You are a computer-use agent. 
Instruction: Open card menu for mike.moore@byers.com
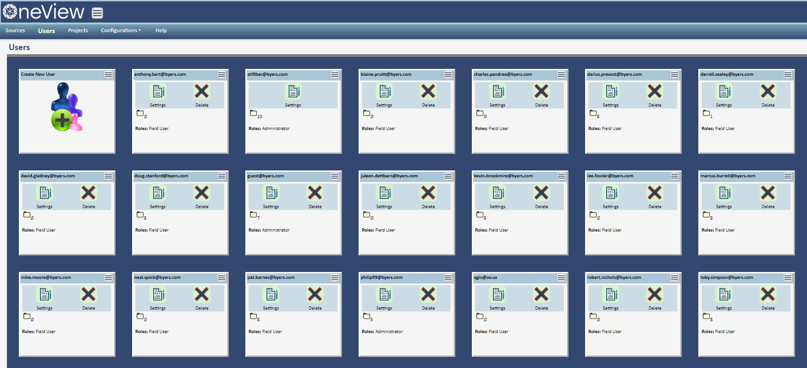108,278
